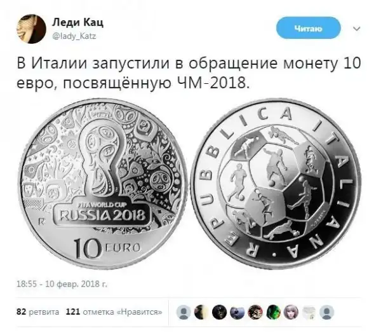This screenshot has width=381, height=335.
Task: Open the Repubblica Italiana coin image
Action: pyautogui.click(x=276, y=184)
